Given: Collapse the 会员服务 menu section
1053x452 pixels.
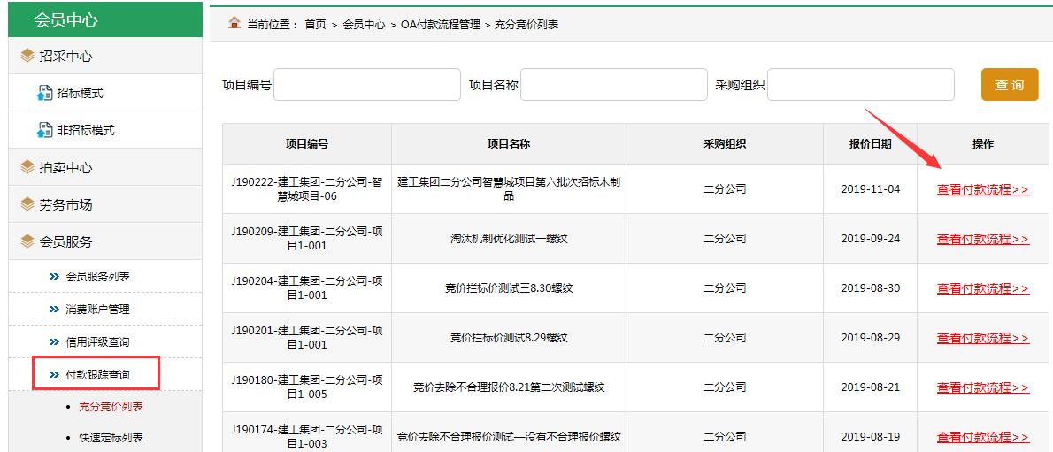Looking at the screenshot, I should (x=104, y=241).
